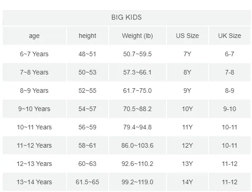Click the Weight (lb) column header

[137, 36]
